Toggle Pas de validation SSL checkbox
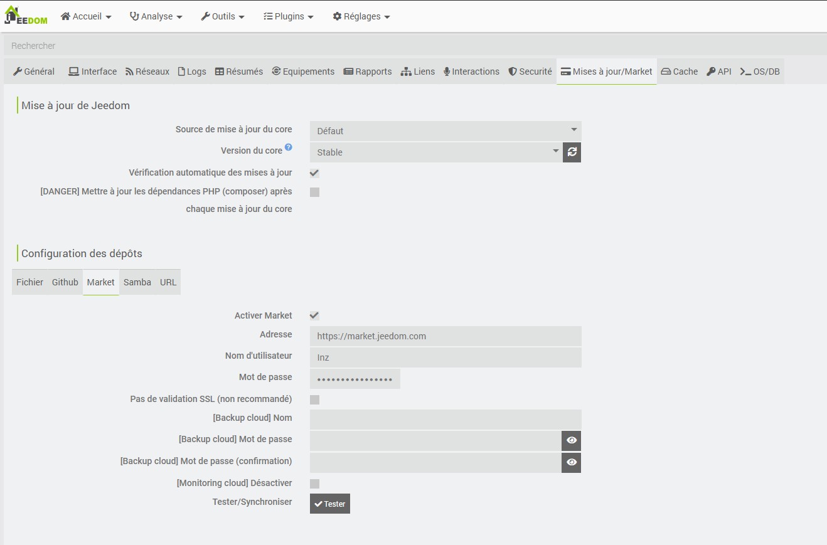This screenshot has width=827, height=545. pos(315,399)
